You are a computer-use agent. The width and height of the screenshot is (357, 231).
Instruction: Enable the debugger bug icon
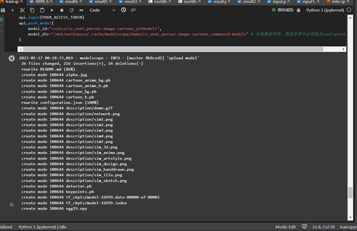pos(299,10)
